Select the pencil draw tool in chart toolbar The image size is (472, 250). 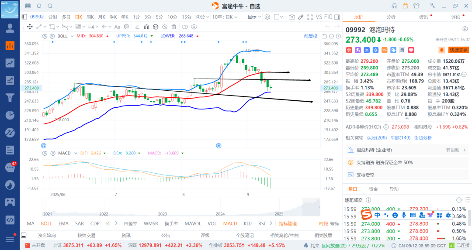[x=301, y=17]
